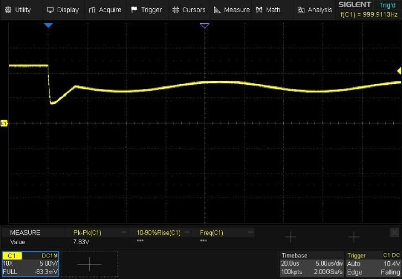Click the frequency counter readout f(C1)
The width and height of the screenshot is (402, 279).
[x=369, y=14]
